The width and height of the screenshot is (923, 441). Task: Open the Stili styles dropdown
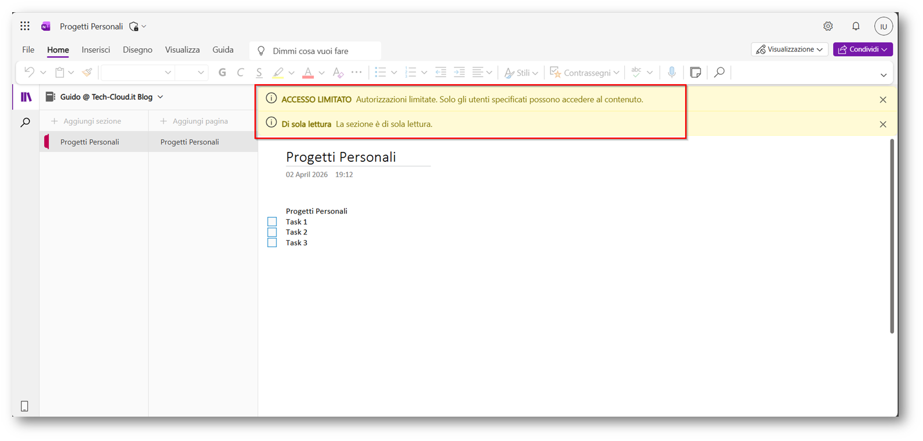point(521,73)
